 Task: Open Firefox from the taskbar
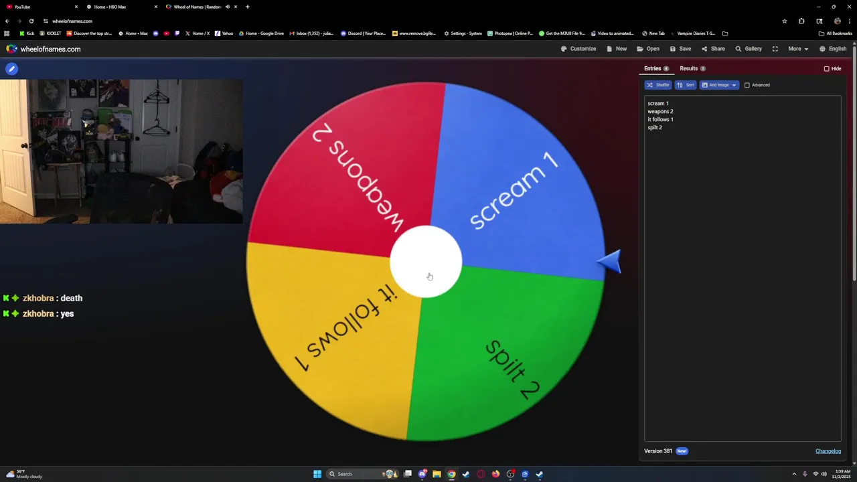495,474
